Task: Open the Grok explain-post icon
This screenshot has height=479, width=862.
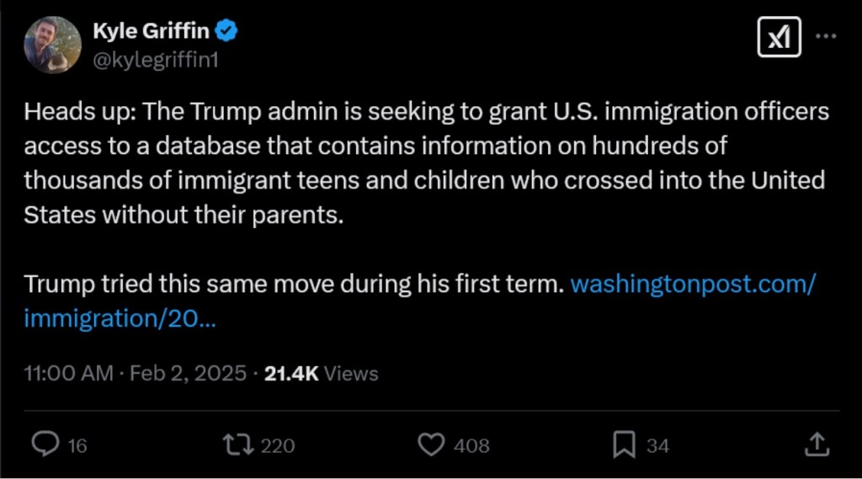Action: click(x=779, y=38)
